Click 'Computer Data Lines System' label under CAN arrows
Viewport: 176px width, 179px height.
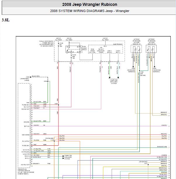(x=114, y=82)
